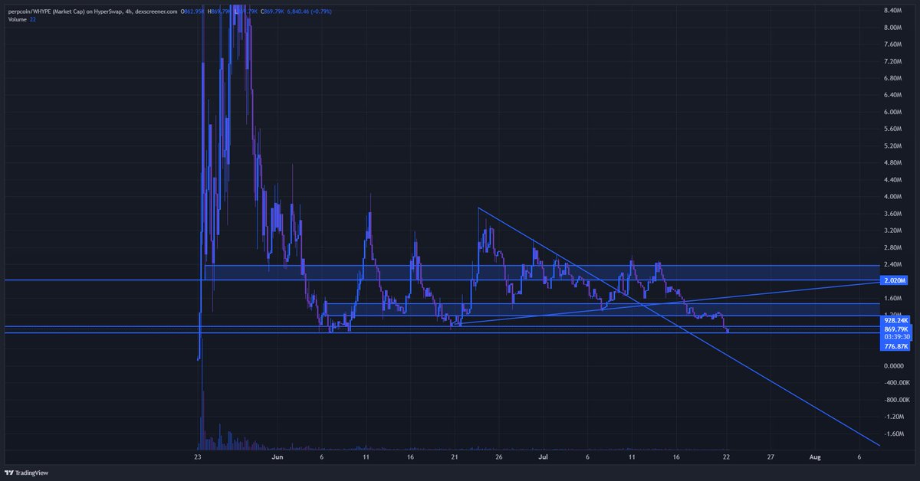This screenshot has height=481, width=920.
Task: Click the 4.40M price axis label
Action: coord(894,180)
